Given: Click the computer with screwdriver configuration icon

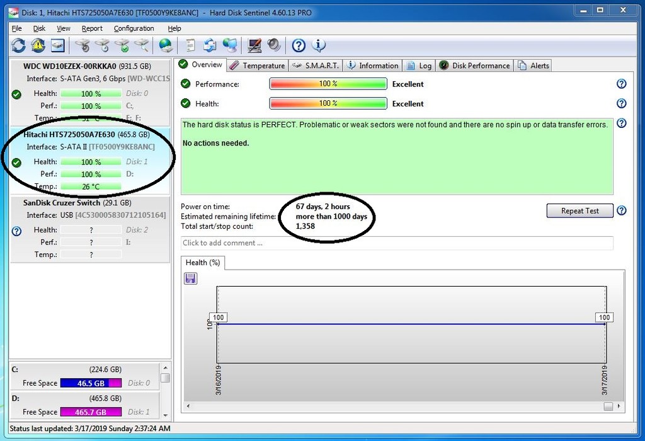Looking at the screenshot, I should pyautogui.click(x=254, y=45).
